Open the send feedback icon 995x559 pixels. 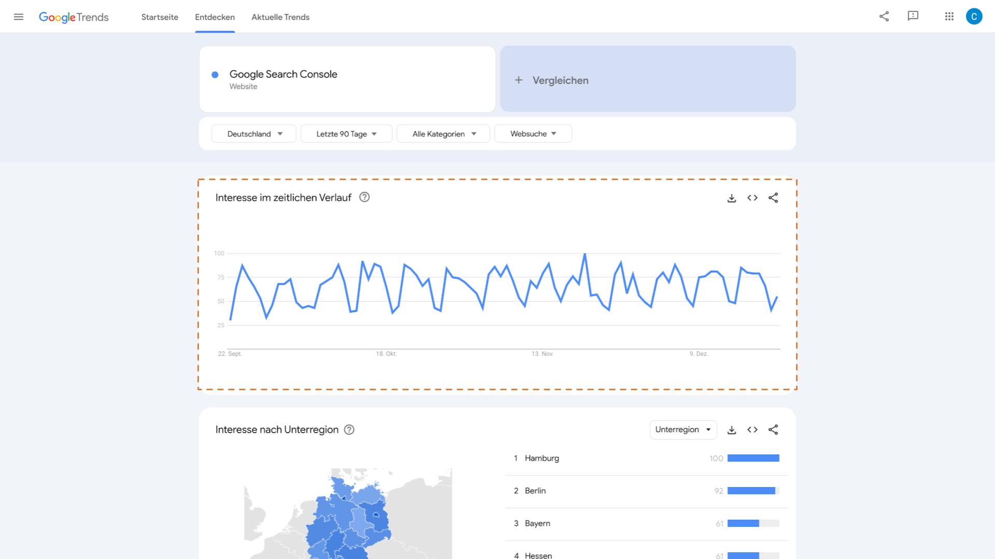click(x=913, y=17)
